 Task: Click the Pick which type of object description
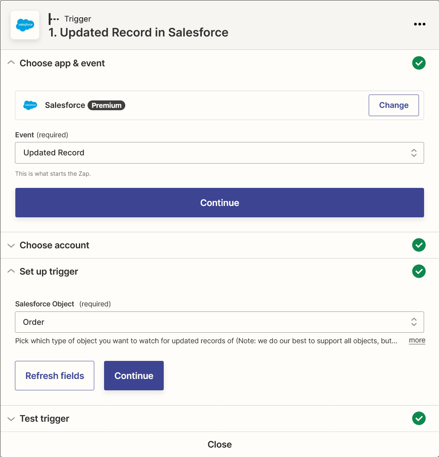(x=206, y=341)
